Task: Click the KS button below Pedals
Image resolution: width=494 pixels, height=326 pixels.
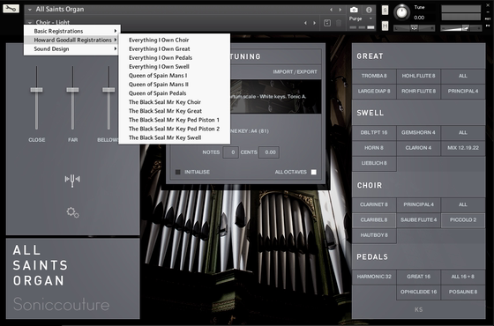Action: (418, 309)
